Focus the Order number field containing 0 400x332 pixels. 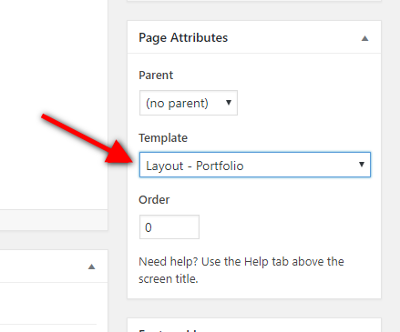(169, 227)
